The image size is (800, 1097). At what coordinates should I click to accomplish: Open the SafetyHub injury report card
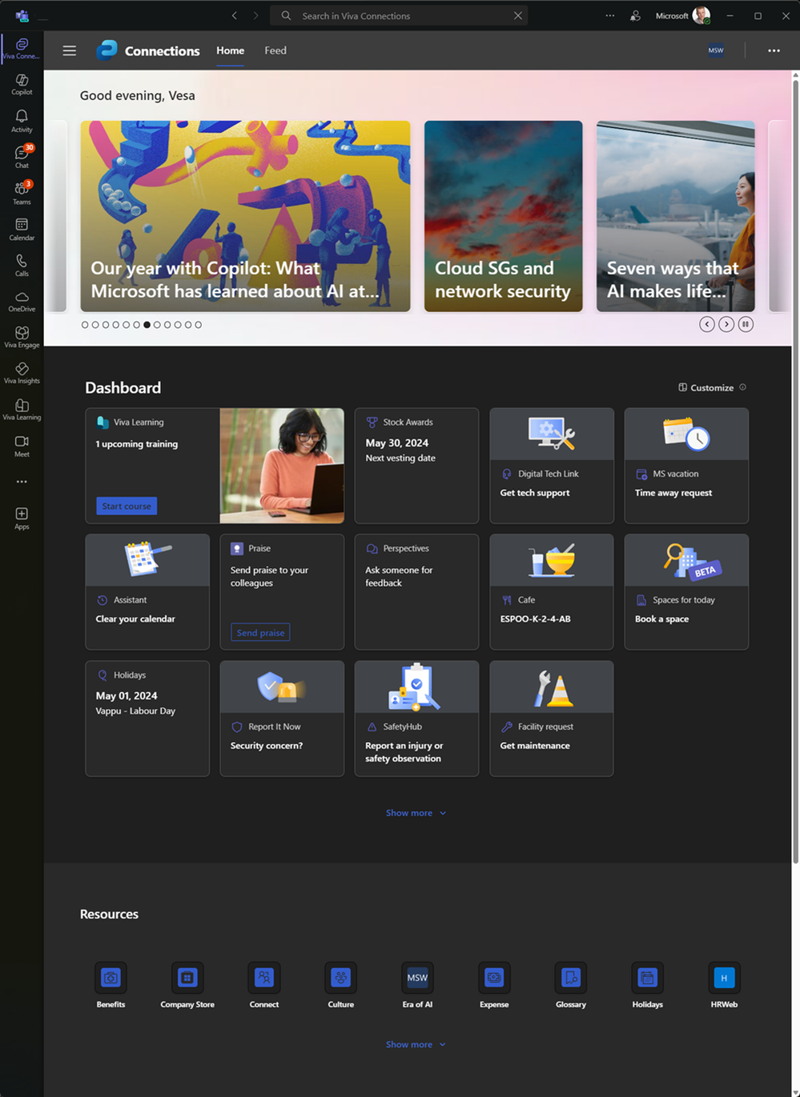click(x=416, y=719)
